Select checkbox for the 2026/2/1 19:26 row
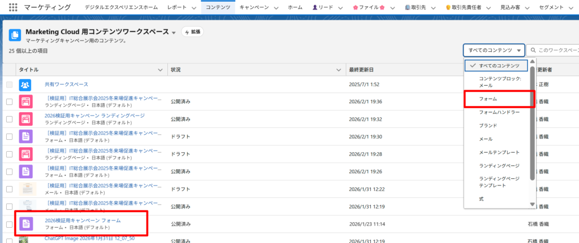 click(9, 171)
